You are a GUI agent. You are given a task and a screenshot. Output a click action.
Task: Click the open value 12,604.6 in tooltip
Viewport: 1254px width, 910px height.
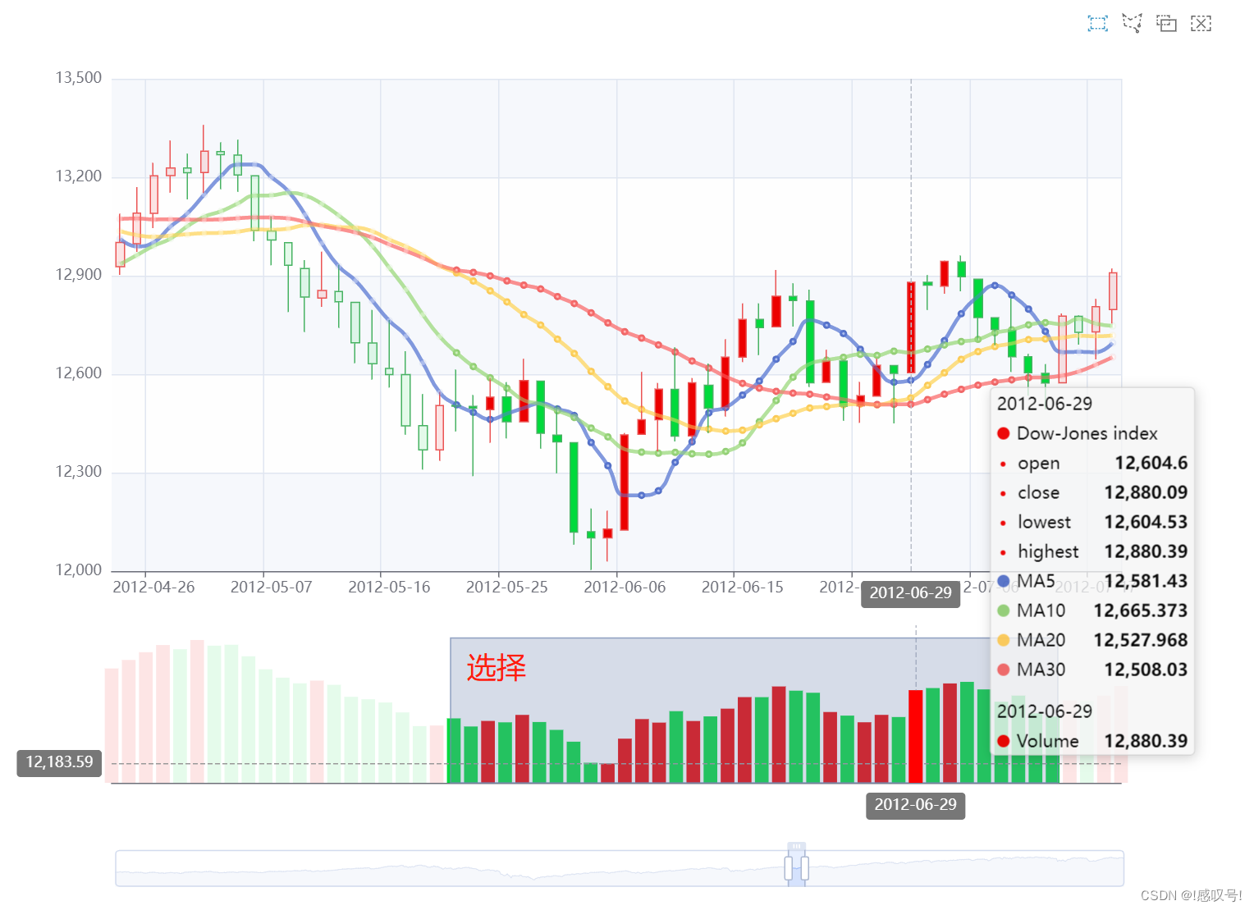1151,463
